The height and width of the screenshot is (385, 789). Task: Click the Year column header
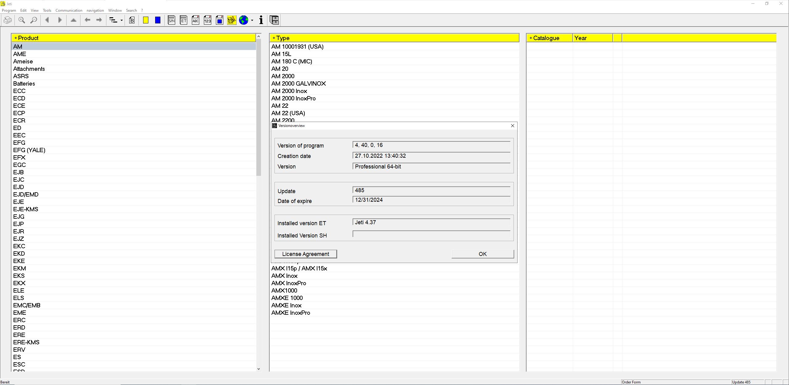coord(593,38)
